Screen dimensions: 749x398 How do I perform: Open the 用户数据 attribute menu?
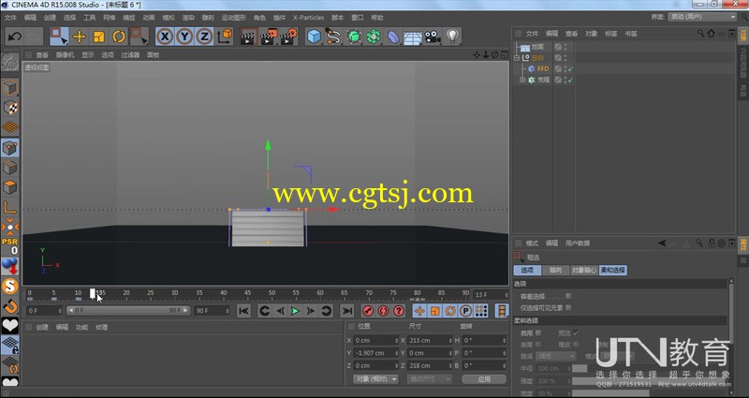578,243
